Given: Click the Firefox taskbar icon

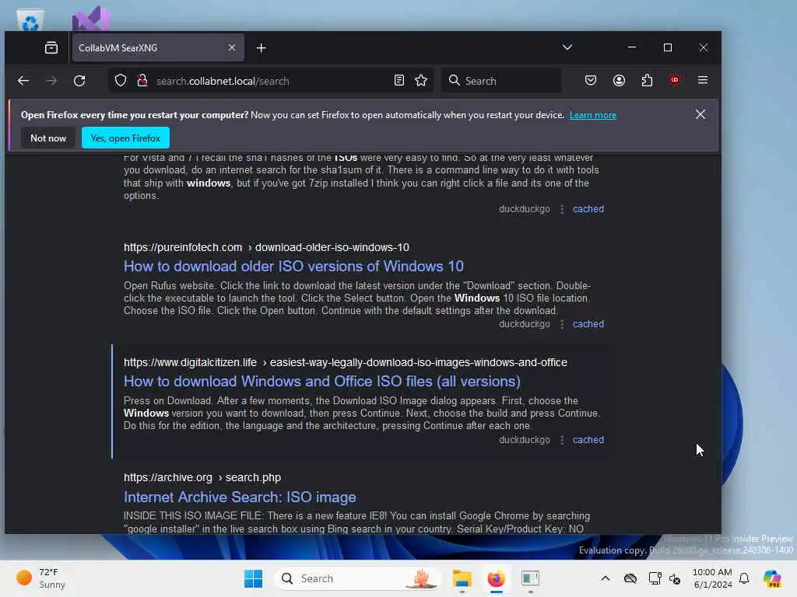Looking at the screenshot, I should click(496, 578).
